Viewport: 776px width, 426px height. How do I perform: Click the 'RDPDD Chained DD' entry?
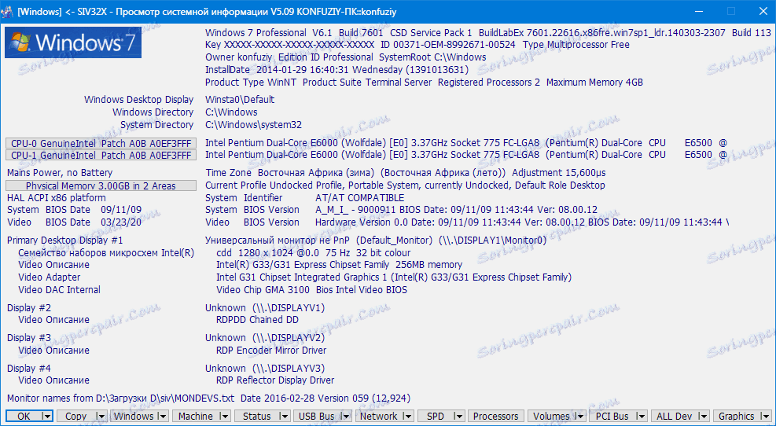257,320
